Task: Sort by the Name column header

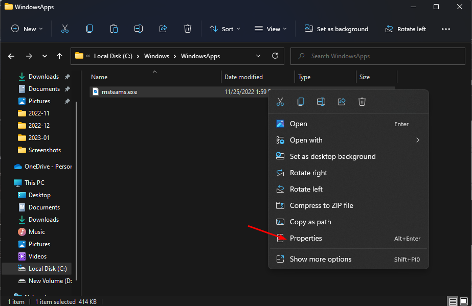Action: (x=154, y=77)
